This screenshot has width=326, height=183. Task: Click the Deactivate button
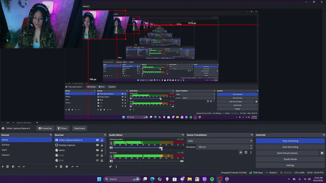tap(79, 128)
